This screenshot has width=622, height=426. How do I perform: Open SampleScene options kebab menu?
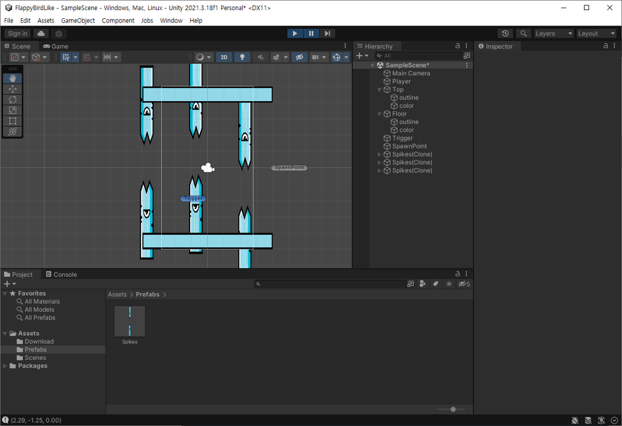click(x=467, y=65)
